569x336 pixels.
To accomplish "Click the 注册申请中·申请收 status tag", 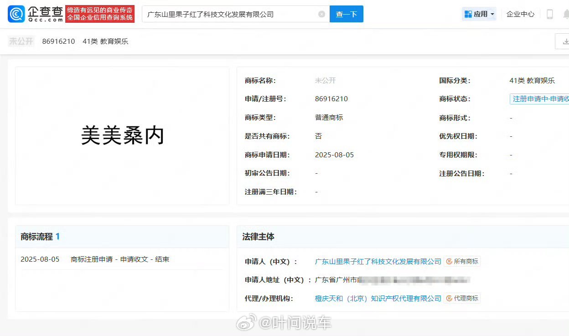I will coord(540,99).
